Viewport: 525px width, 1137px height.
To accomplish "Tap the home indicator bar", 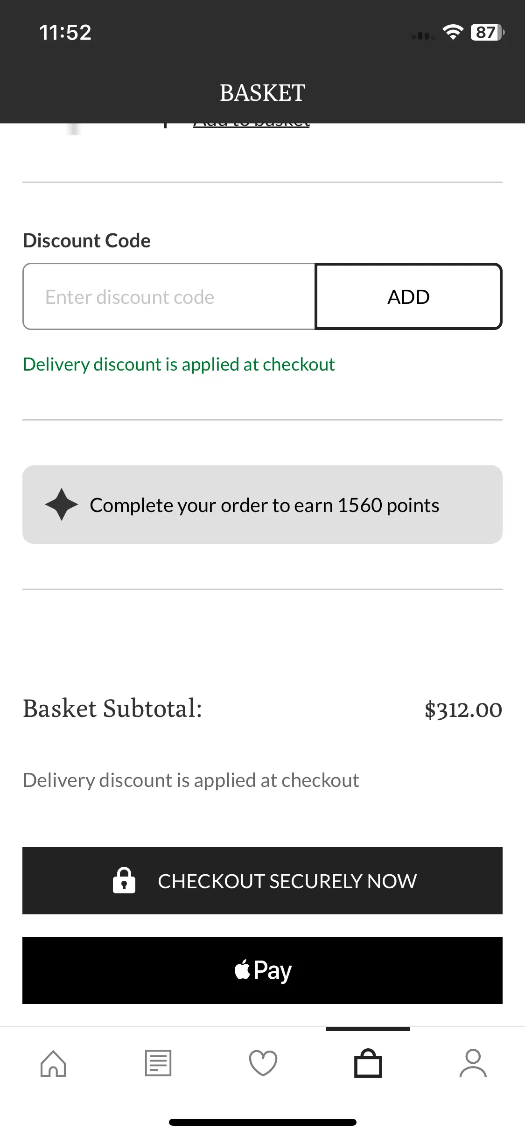I will 262,1122.
